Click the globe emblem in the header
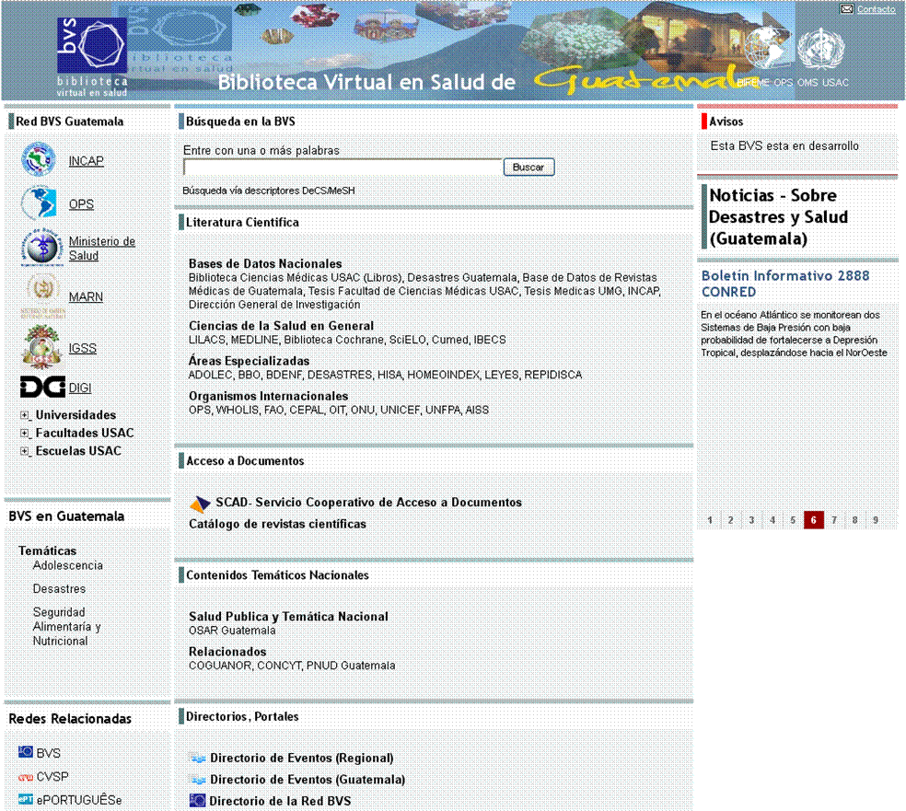The image size is (906, 811). (768, 49)
